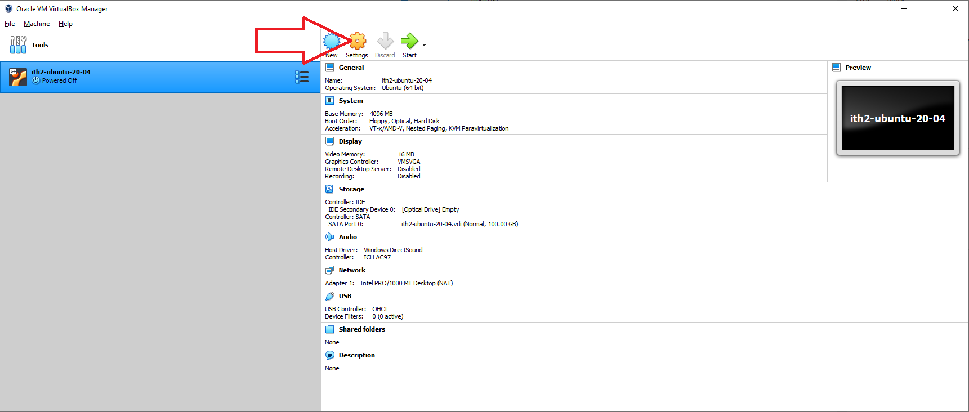Click the Display section monitor icon

pyautogui.click(x=330, y=141)
